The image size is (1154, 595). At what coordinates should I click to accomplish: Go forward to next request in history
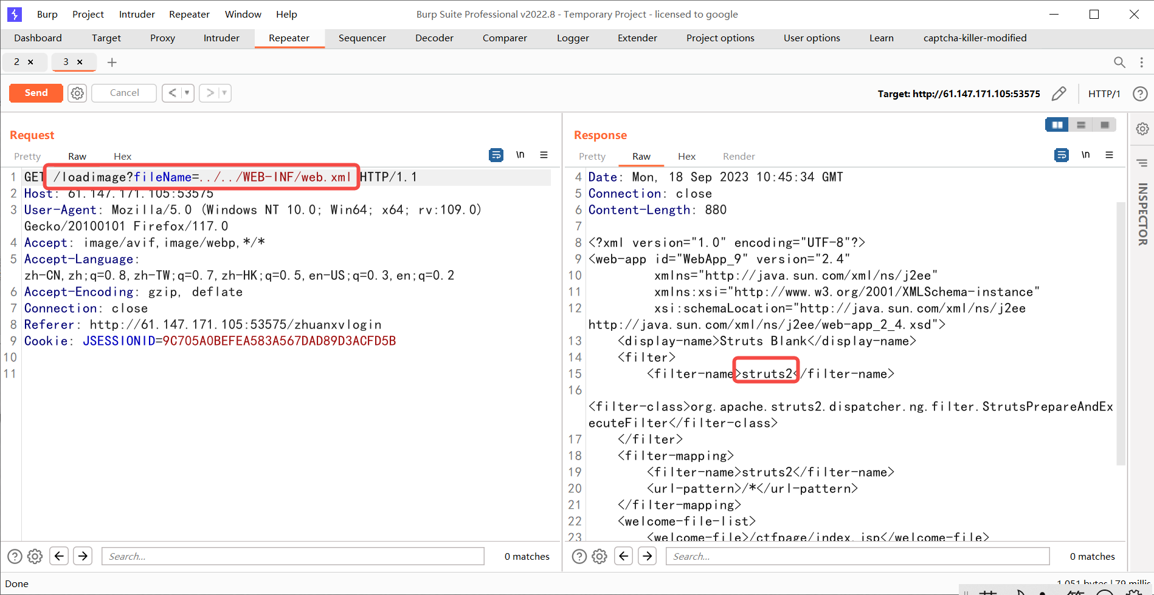(x=210, y=93)
